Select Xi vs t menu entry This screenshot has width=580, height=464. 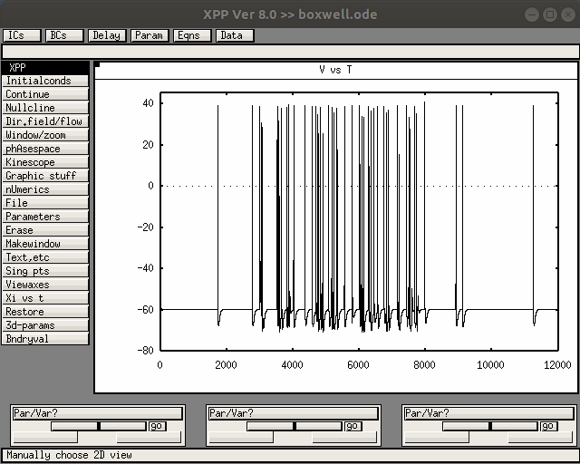click(45, 298)
